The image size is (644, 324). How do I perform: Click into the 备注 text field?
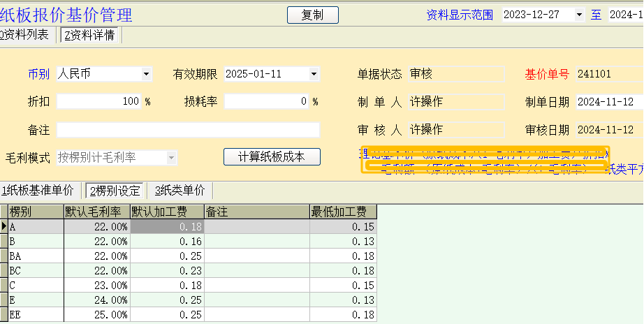(x=188, y=131)
